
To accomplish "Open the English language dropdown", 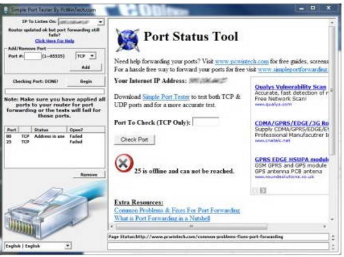I will (68, 245).
